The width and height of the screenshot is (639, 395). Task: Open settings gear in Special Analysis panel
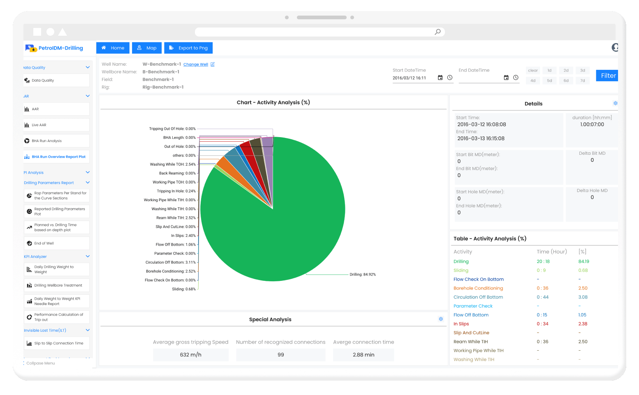[x=441, y=319]
